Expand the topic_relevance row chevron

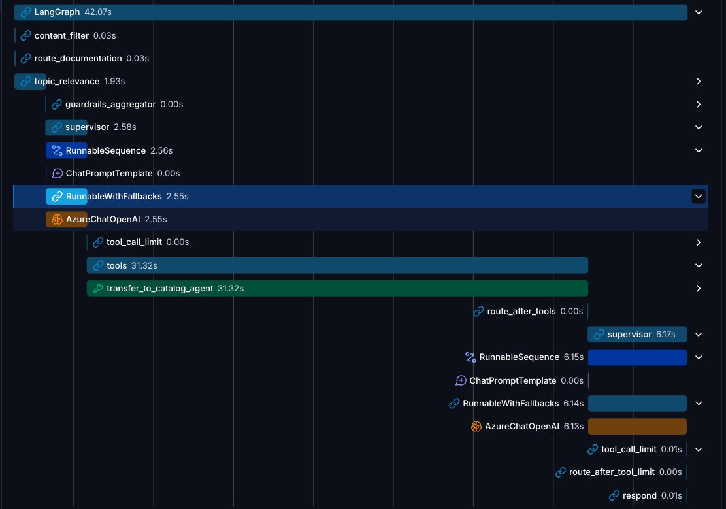(x=699, y=82)
